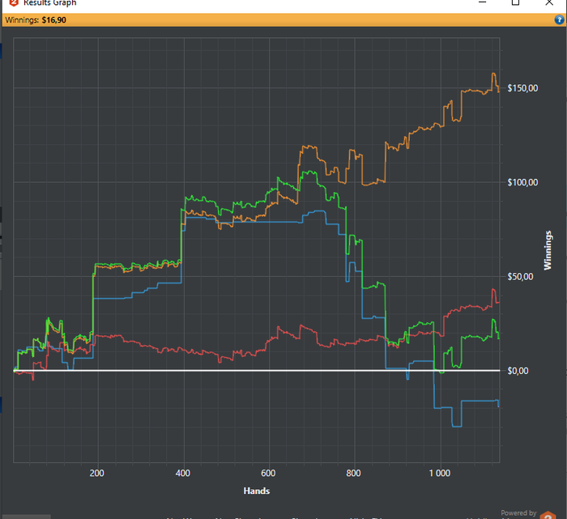The height and width of the screenshot is (519, 567).
Task: Open the blue help question-mark icon
Action: coord(559,19)
